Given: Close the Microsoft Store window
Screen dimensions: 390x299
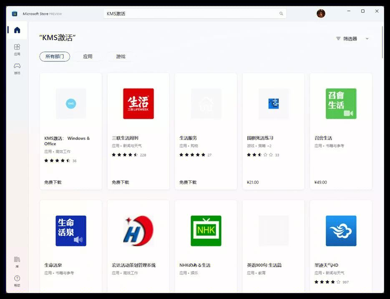Looking at the screenshot, I should tap(377, 11).
